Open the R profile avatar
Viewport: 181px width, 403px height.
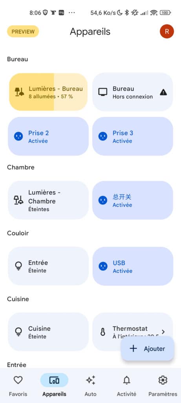coord(167,31)
